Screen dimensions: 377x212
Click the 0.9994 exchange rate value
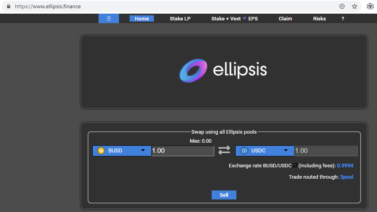345,165
